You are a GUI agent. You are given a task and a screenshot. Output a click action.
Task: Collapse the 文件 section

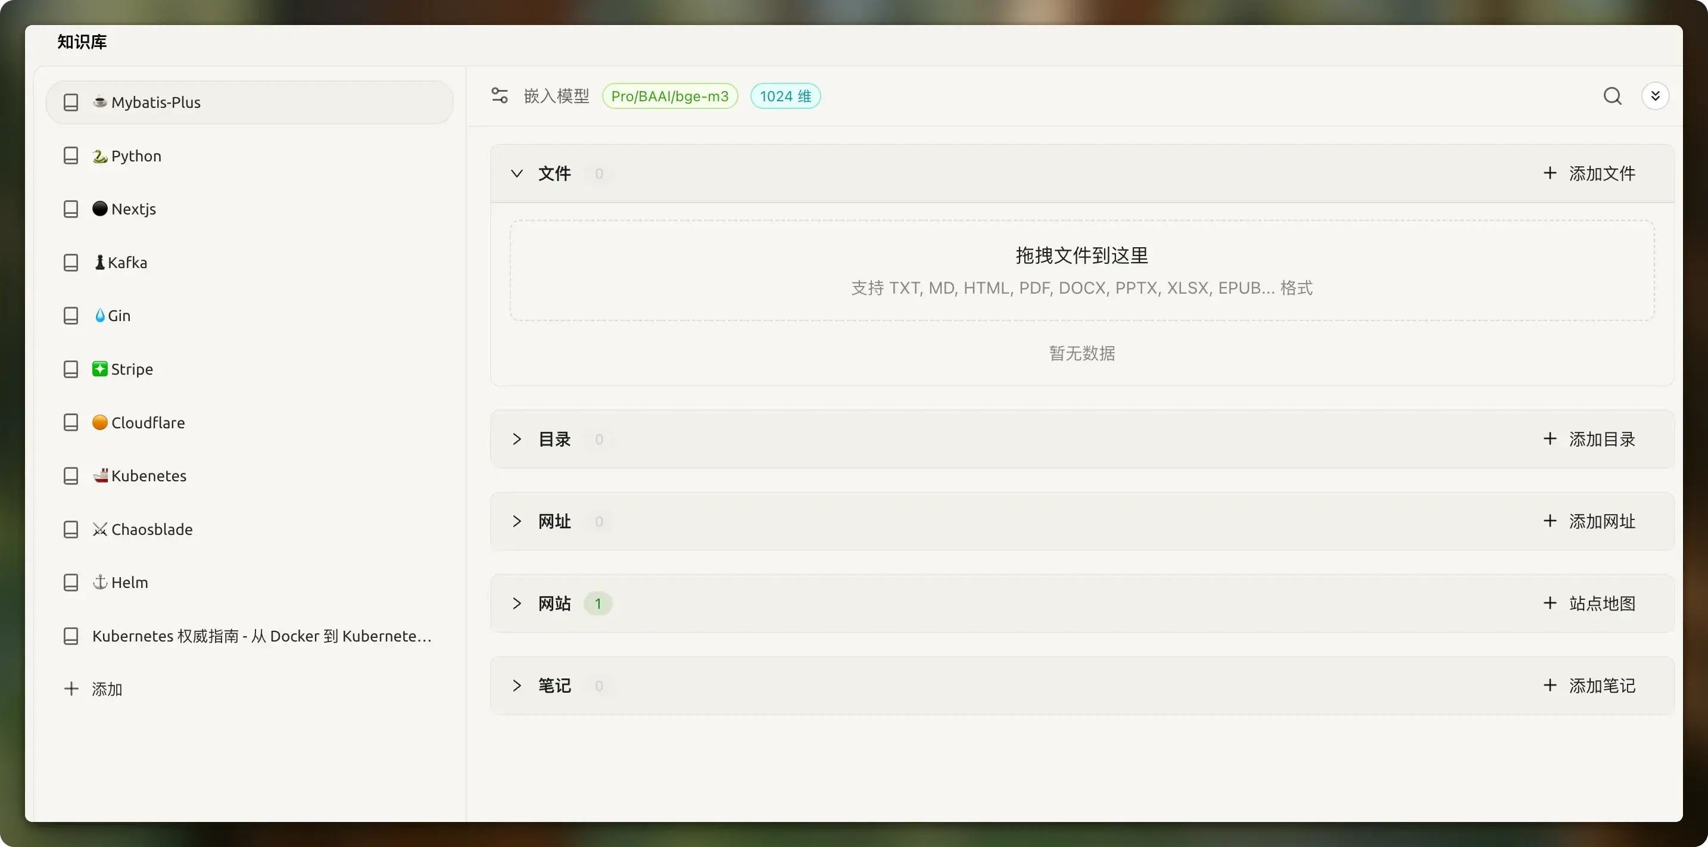tap(516, 174)
